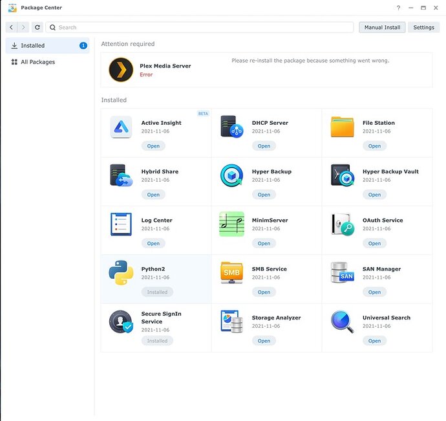Open Universal Search with its Open button
The image size is (446, 421).
[374, 341]
